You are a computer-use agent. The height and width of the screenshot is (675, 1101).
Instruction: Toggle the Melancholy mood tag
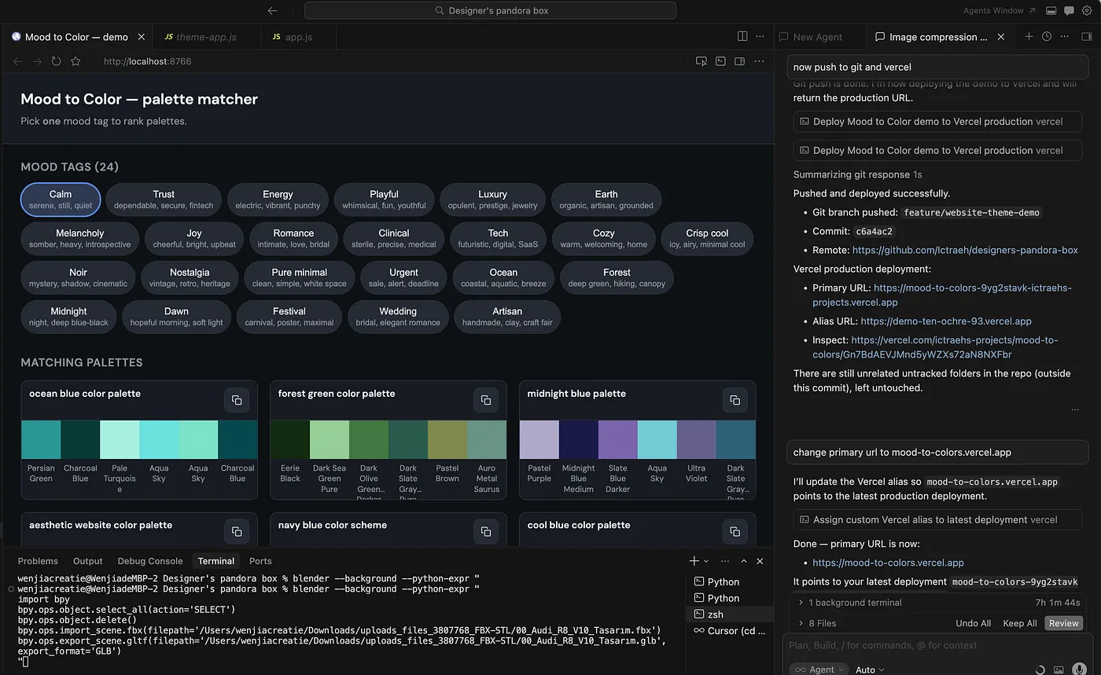pyautogui.click(x=80, y=238)
